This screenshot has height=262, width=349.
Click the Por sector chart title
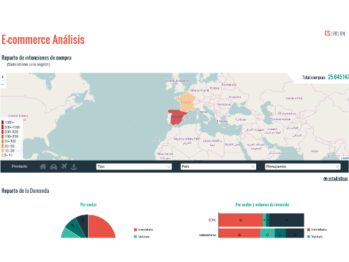[x=89, y=205]
